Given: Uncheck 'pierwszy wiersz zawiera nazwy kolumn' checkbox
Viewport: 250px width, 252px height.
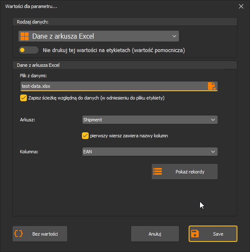Looking at the screenshot, I should (x=85, y=136).
